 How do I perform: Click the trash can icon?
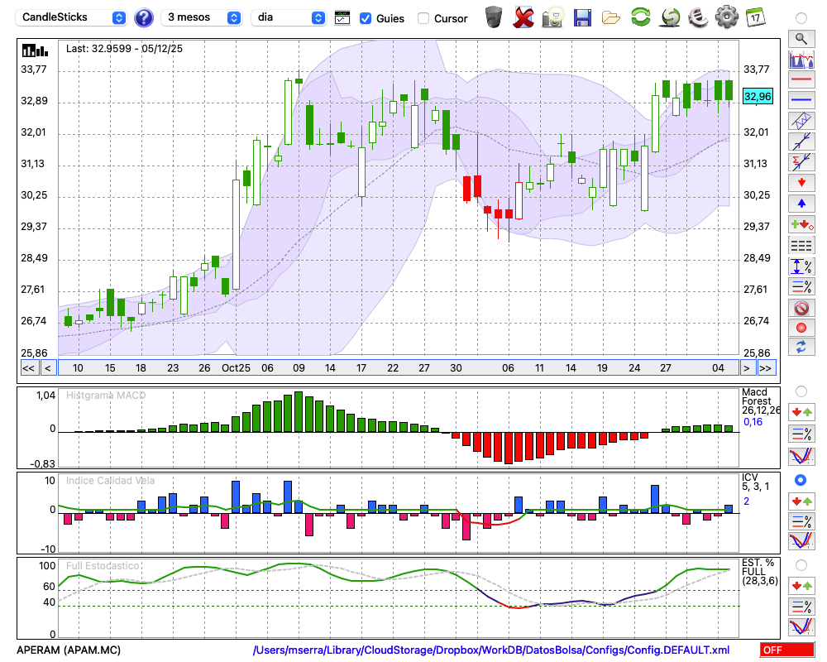[494, 17]
